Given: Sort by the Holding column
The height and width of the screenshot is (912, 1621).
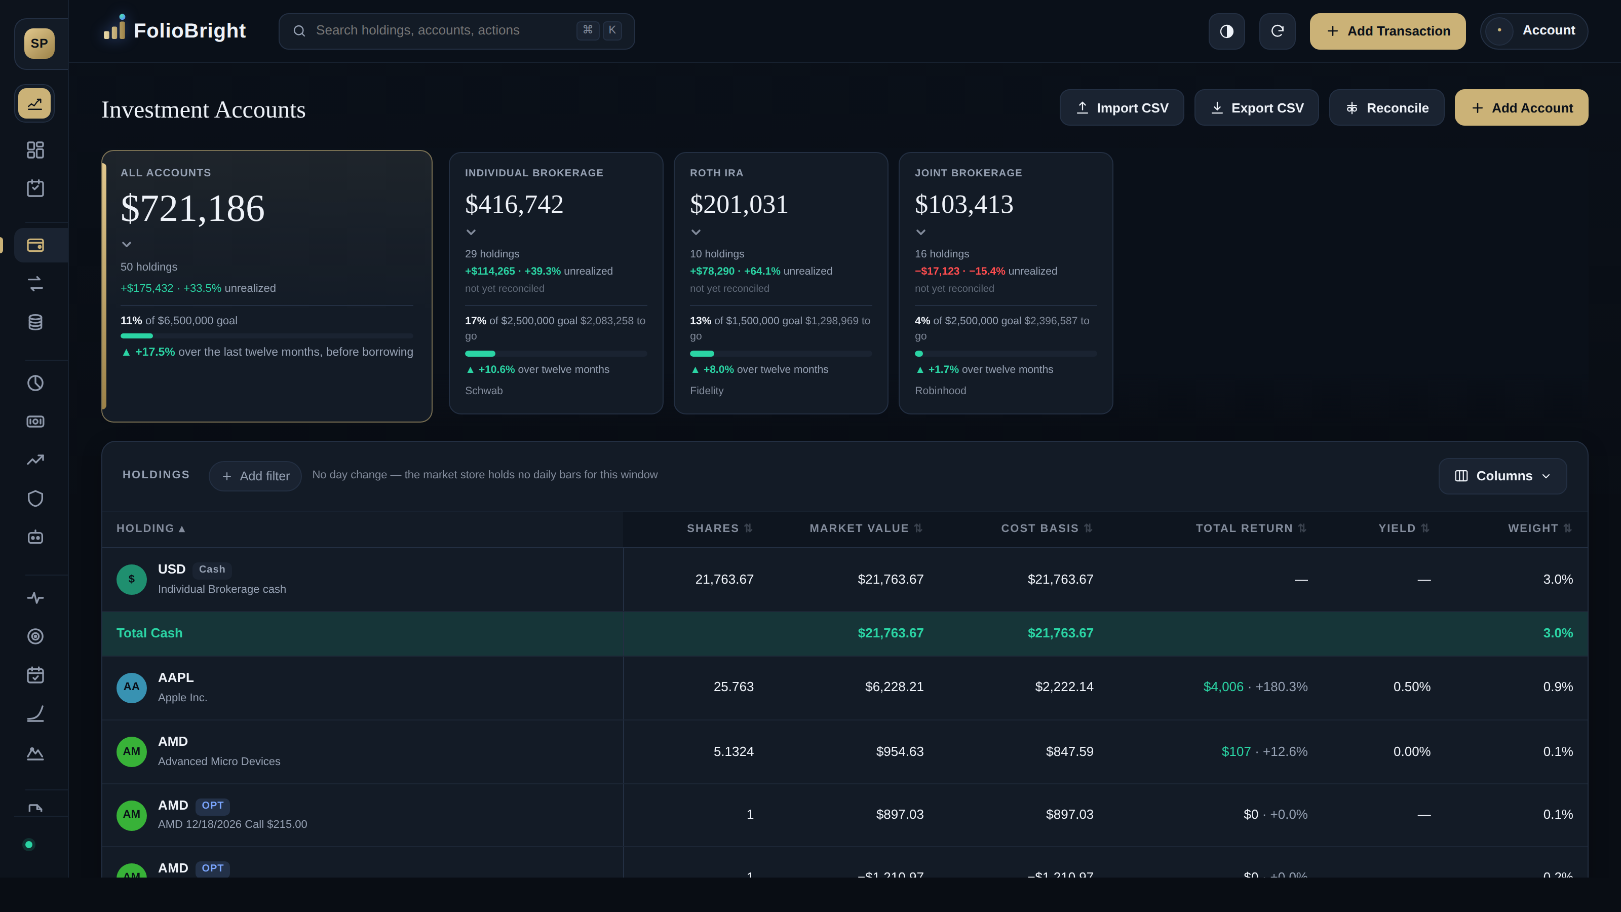Looking at the screenshot, I should pos(151,528).
